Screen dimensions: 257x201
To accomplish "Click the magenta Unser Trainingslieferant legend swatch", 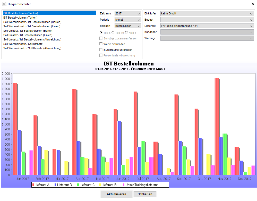I will (x=124, y=185).
